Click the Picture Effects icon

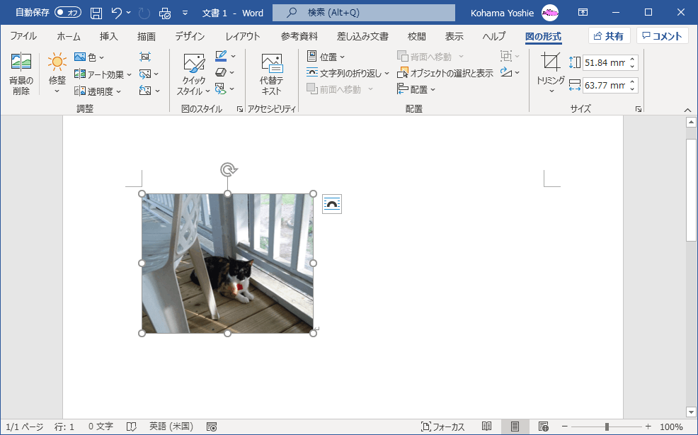pos(221,72)
